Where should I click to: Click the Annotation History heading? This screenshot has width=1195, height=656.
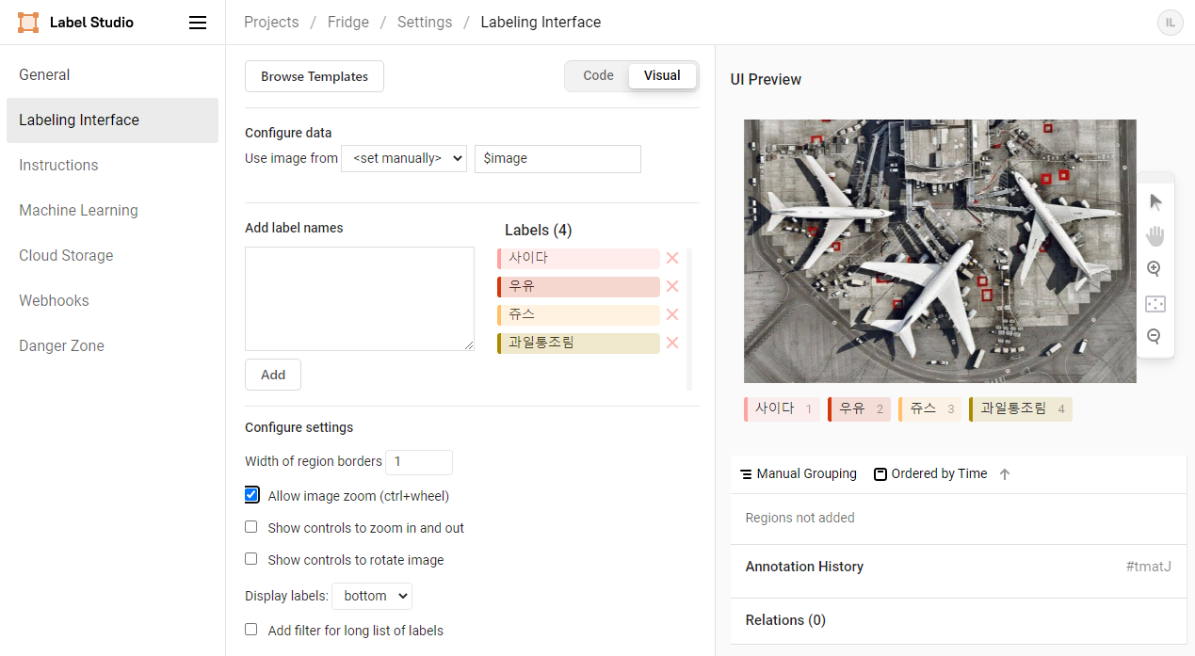pos(804,567)
